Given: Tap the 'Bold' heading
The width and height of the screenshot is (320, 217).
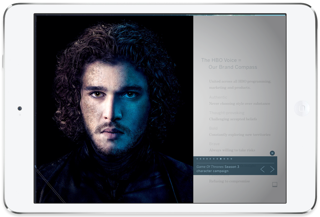Looking at the screenshot, I should pyautogui.click(x=213, y=129).
